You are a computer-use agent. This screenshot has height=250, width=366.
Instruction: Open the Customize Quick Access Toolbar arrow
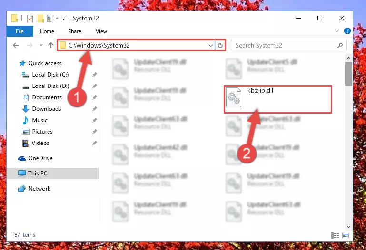click(x=63, y=19)
